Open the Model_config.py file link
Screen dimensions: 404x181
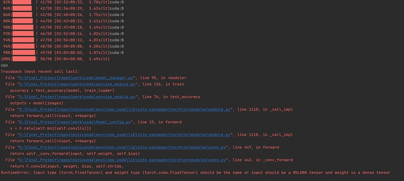[x=75, y=122]
